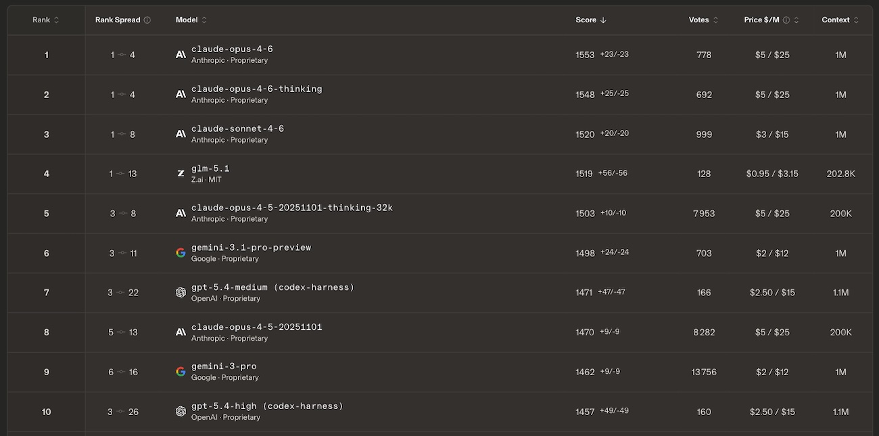Open claude-opus-4-5-20251101-thinking-32k model entry

click(291, 208)
